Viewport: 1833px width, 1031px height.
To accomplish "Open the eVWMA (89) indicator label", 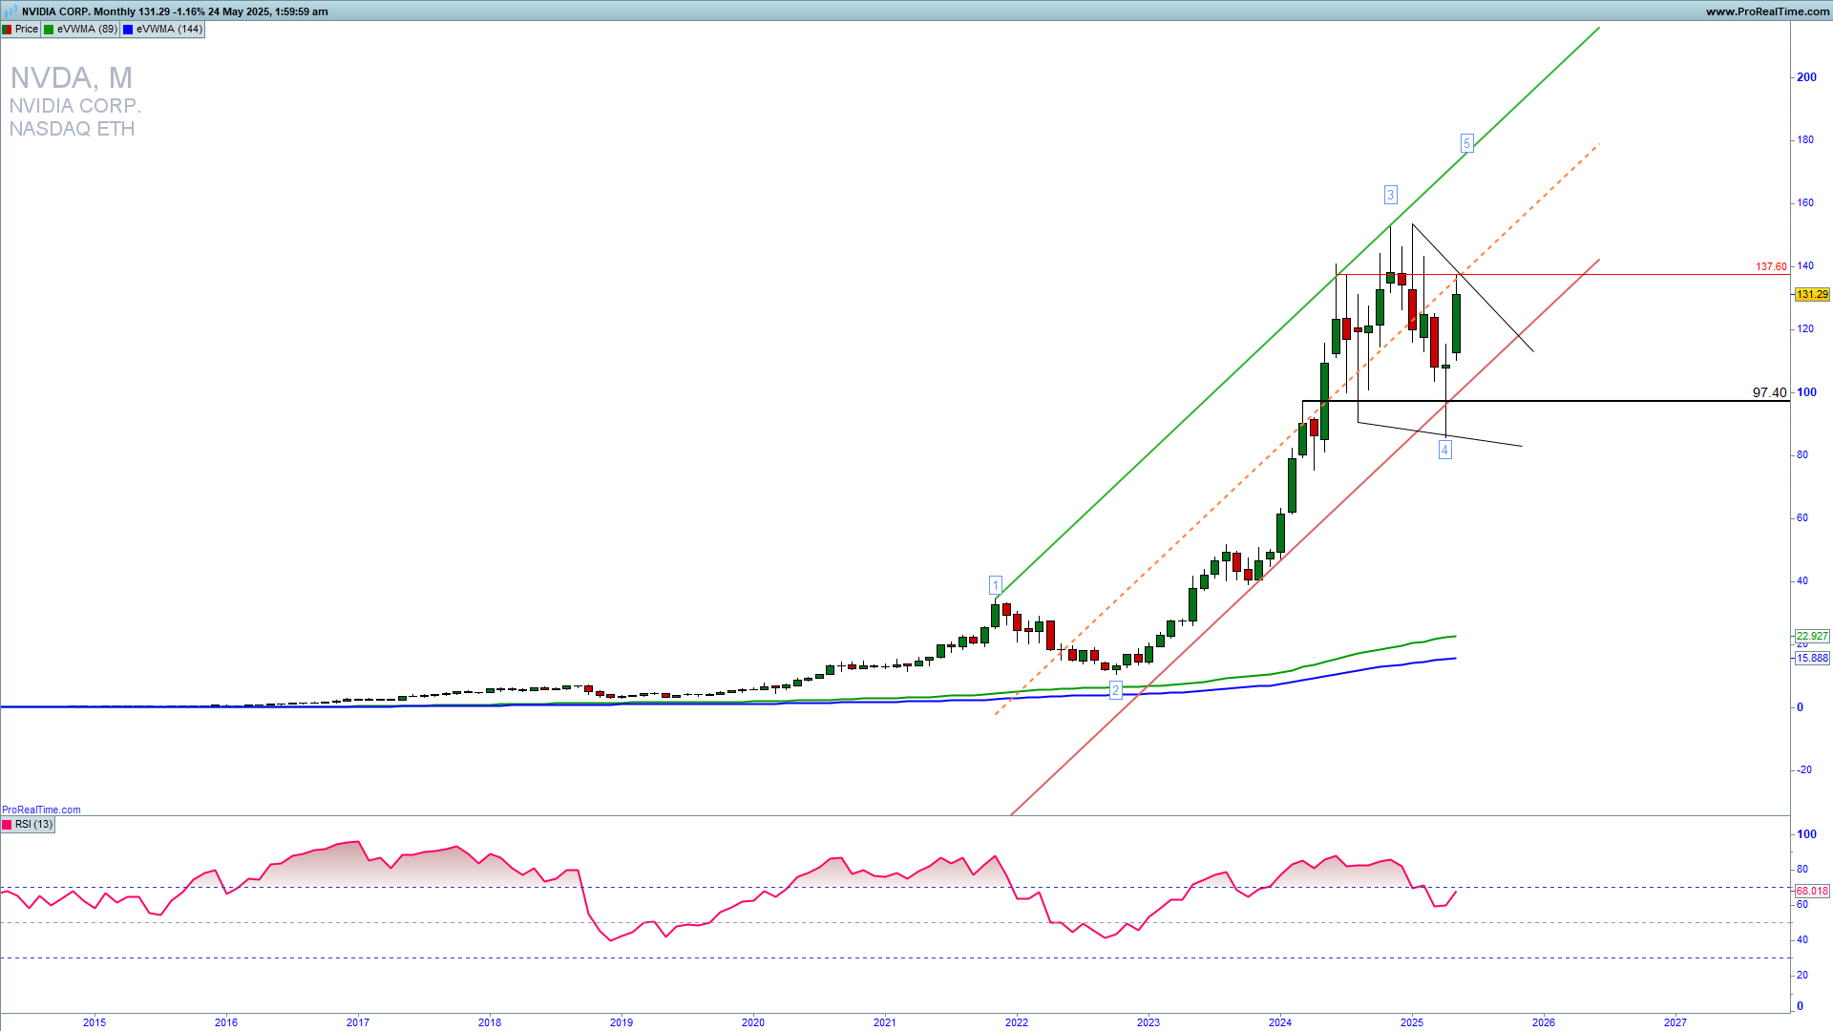I will [x=87, y=30].
